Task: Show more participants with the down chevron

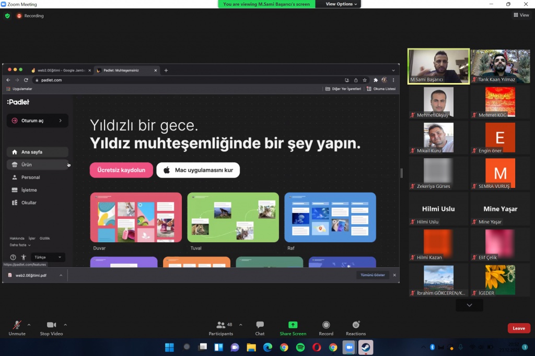Action: point(470,305)
